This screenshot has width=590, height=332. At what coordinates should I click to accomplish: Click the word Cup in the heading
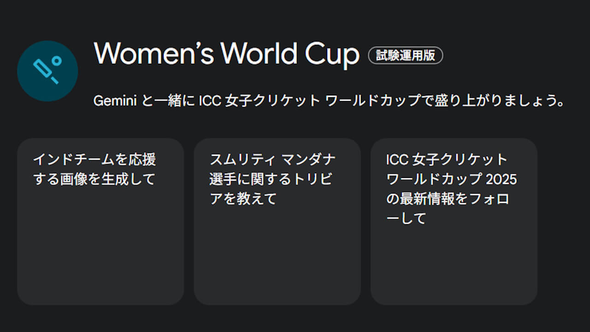332,54
